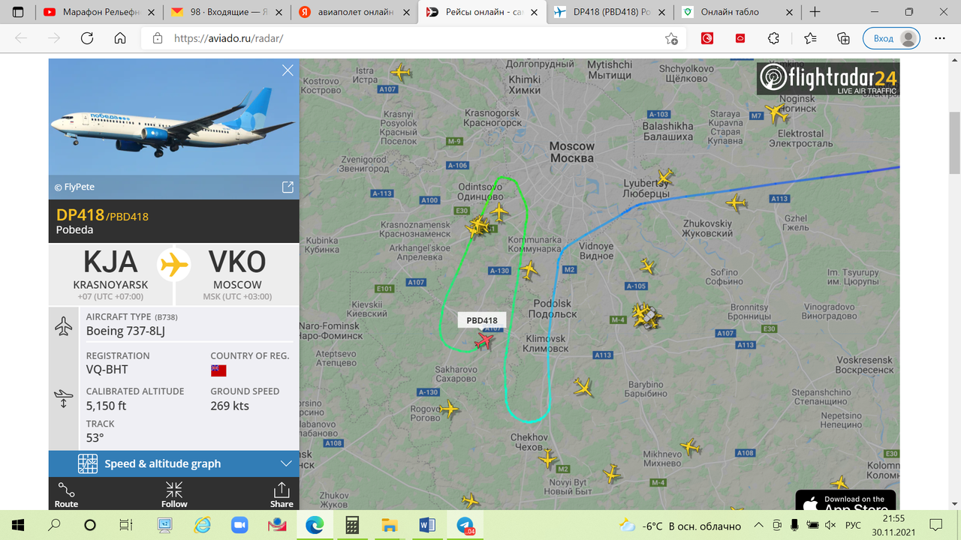Click the Share icon in the flight panel

(x=282, y=495)
